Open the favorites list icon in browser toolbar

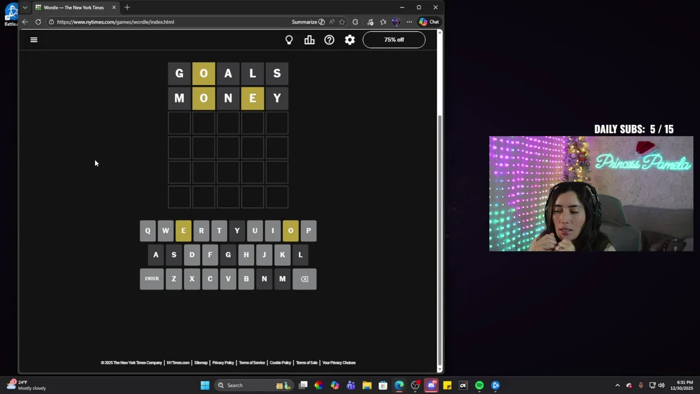[383, 22]
